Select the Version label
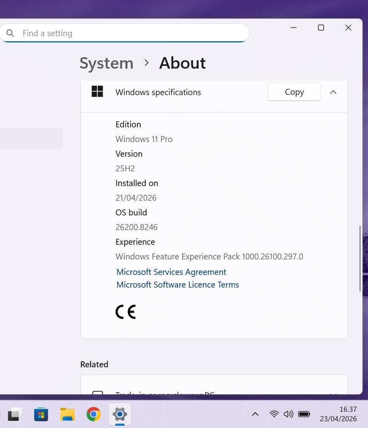This screenshot has height=428, width=368. [x=129, y=154]
